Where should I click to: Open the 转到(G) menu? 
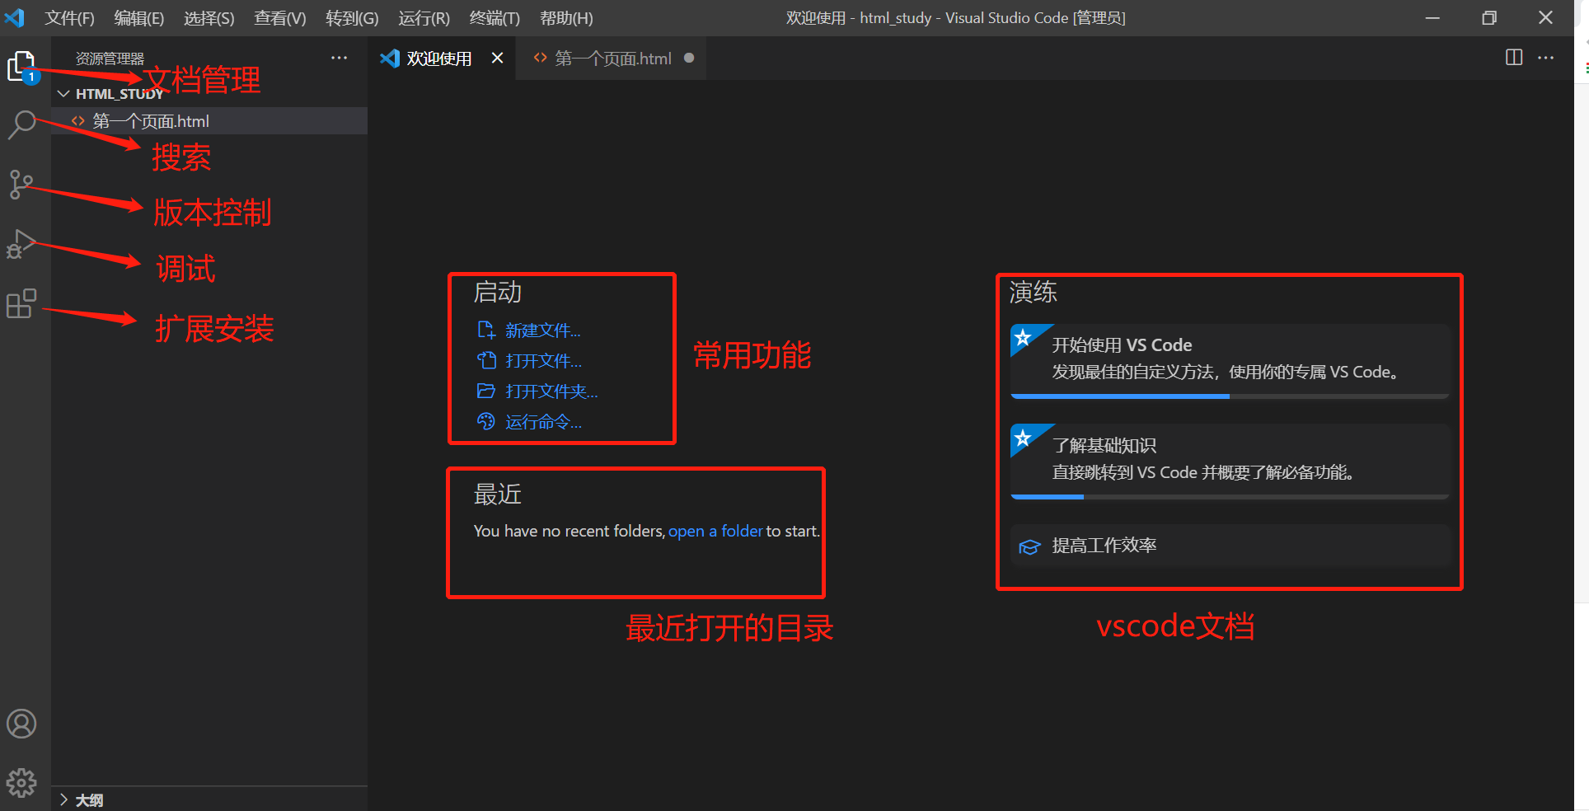click(x=352, y=18)
